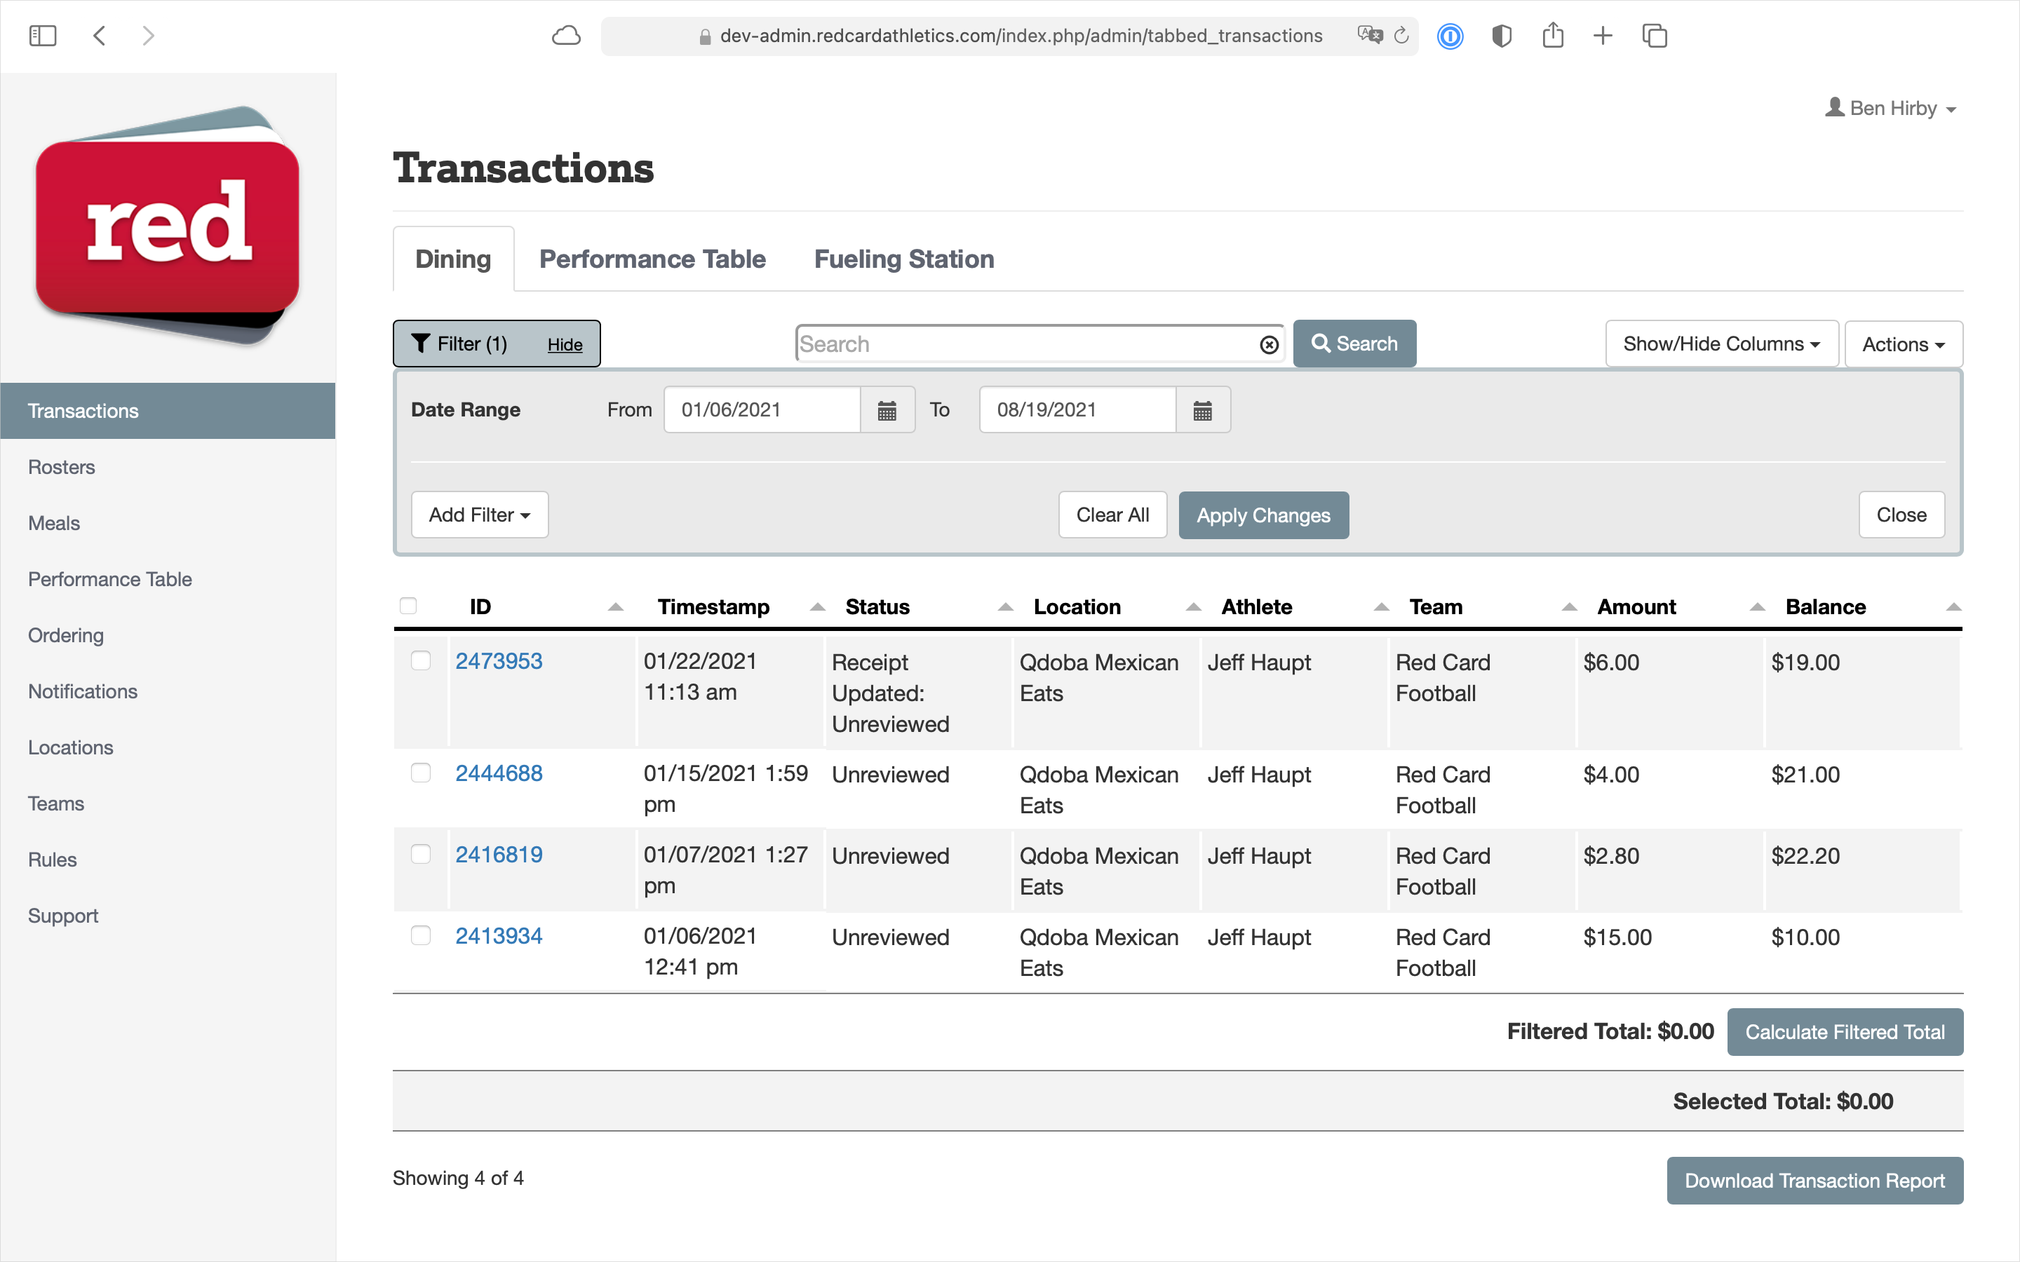Toggle the Filter (1) panel button

pyautogui.click(x=497, y=344)
